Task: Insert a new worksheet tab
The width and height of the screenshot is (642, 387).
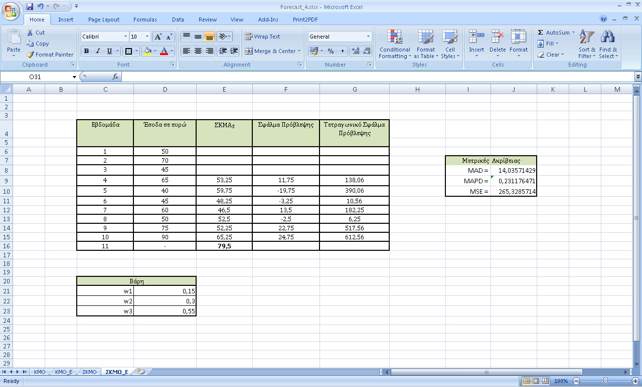Action: pyautogui.click(x=141, y=372)
